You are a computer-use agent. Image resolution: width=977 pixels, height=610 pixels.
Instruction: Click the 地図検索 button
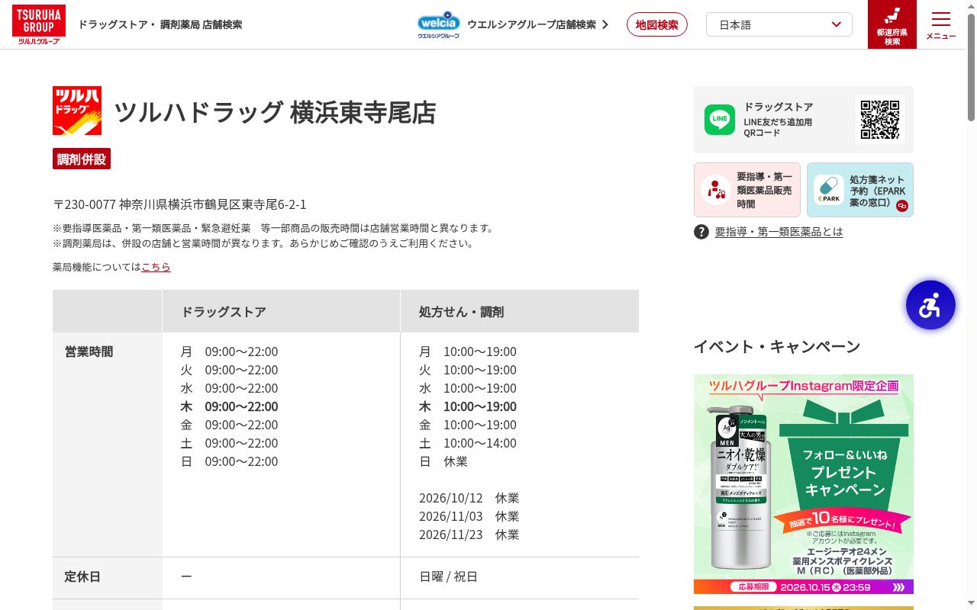[x=657, y=24]
